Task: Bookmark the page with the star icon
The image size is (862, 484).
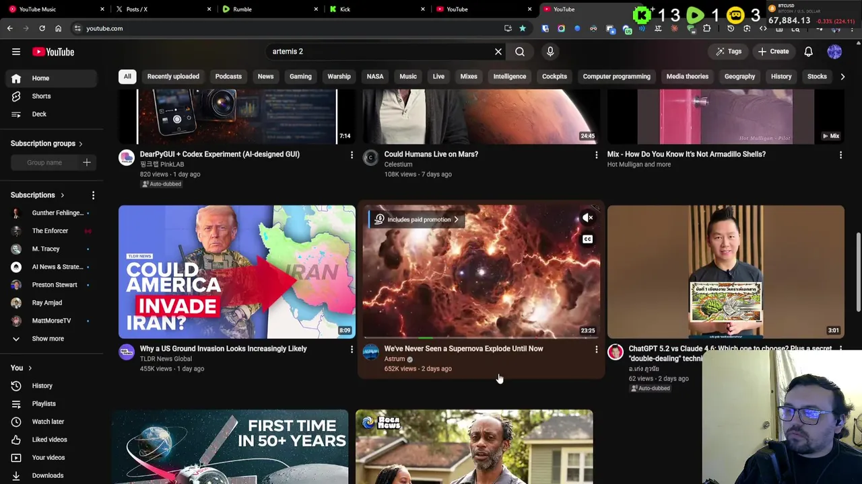Action: [x=522, y=28]
